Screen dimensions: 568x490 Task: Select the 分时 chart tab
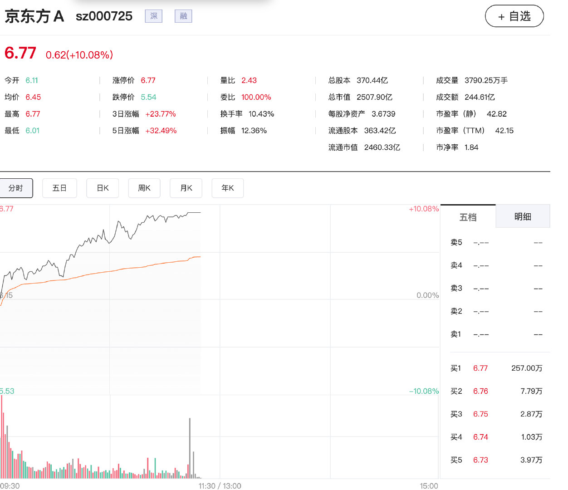click(x=16, y=188)
